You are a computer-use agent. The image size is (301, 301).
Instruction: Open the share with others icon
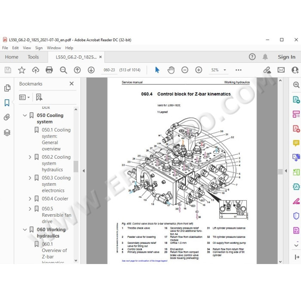[x=295, y=70]
